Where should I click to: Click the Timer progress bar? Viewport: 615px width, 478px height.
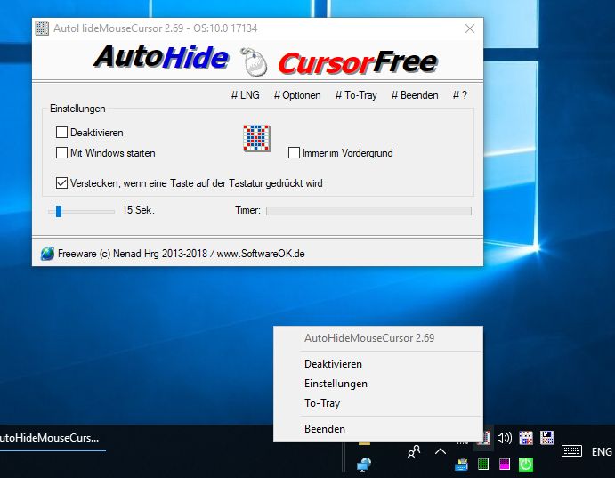click(x=368, y=211)
